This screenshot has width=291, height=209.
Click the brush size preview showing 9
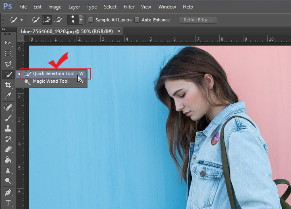coord(73,20)
